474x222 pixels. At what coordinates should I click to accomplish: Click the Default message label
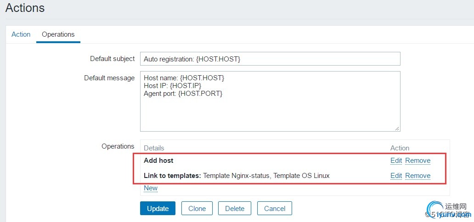(109, 78)
